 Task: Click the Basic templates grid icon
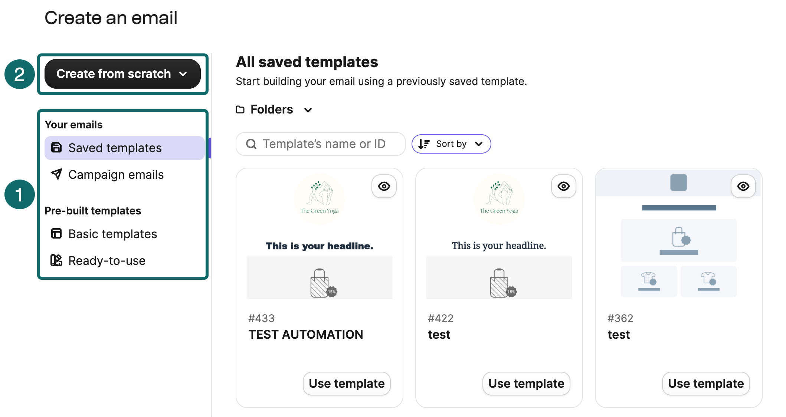coord(56,234)
